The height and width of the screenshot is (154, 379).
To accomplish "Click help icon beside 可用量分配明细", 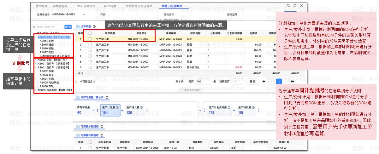I will coord(102,126).
